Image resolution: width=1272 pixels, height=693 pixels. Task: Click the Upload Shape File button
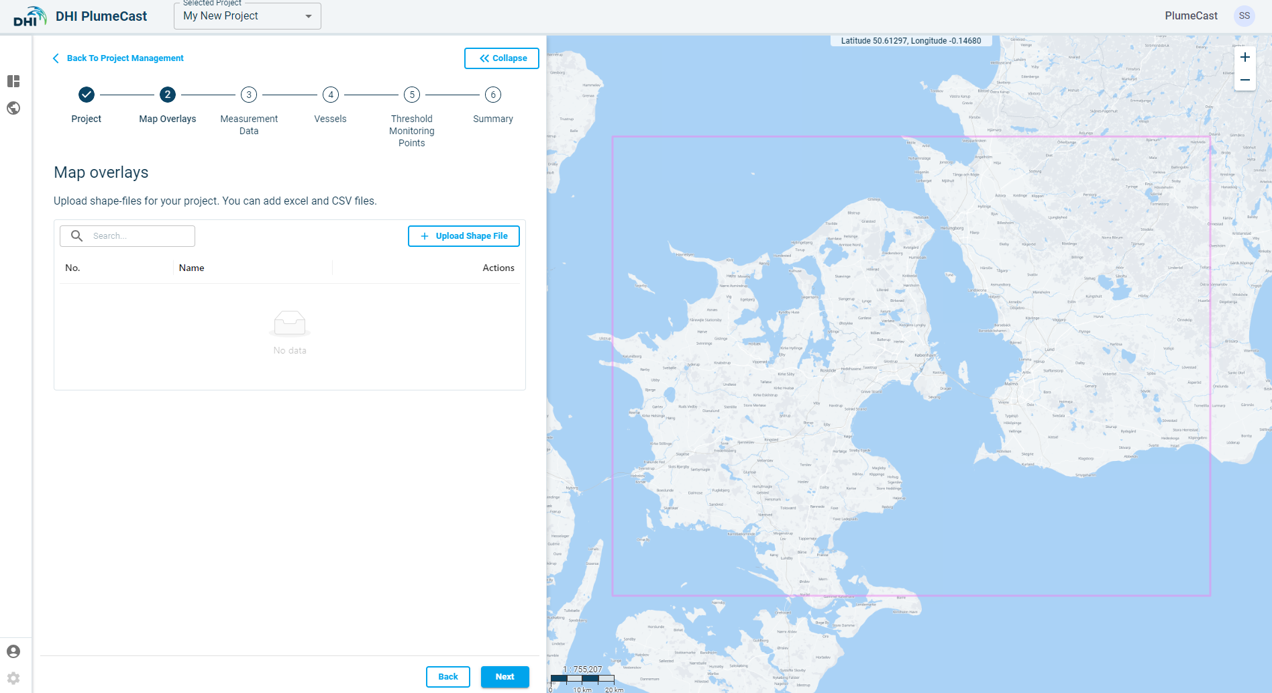coord(464,236)
